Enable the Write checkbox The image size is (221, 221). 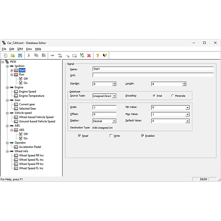click(x=111, y=136)
